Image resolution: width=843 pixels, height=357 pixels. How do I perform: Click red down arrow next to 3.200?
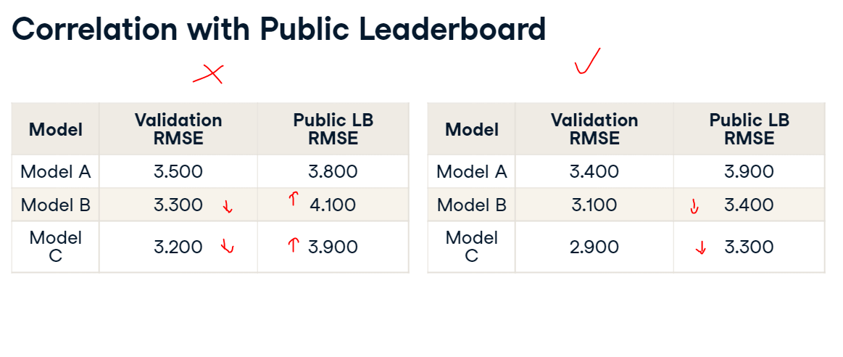(x=228, y=246)
